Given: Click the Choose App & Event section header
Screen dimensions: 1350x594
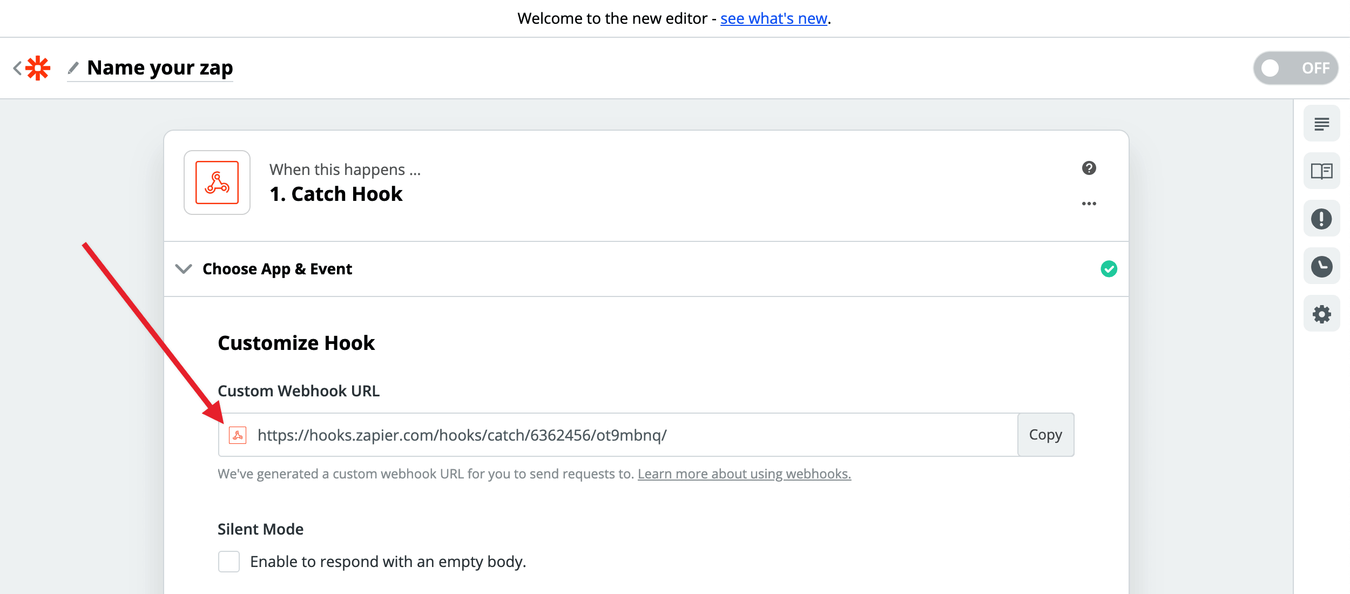Looking at the screenshot, I should [x=277, y=269].
